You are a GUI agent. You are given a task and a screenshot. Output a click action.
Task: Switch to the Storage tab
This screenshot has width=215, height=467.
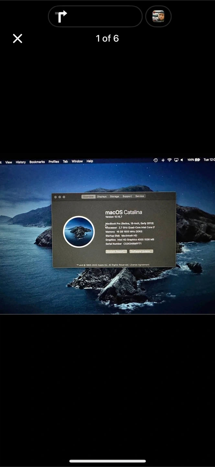click(114, 197)
